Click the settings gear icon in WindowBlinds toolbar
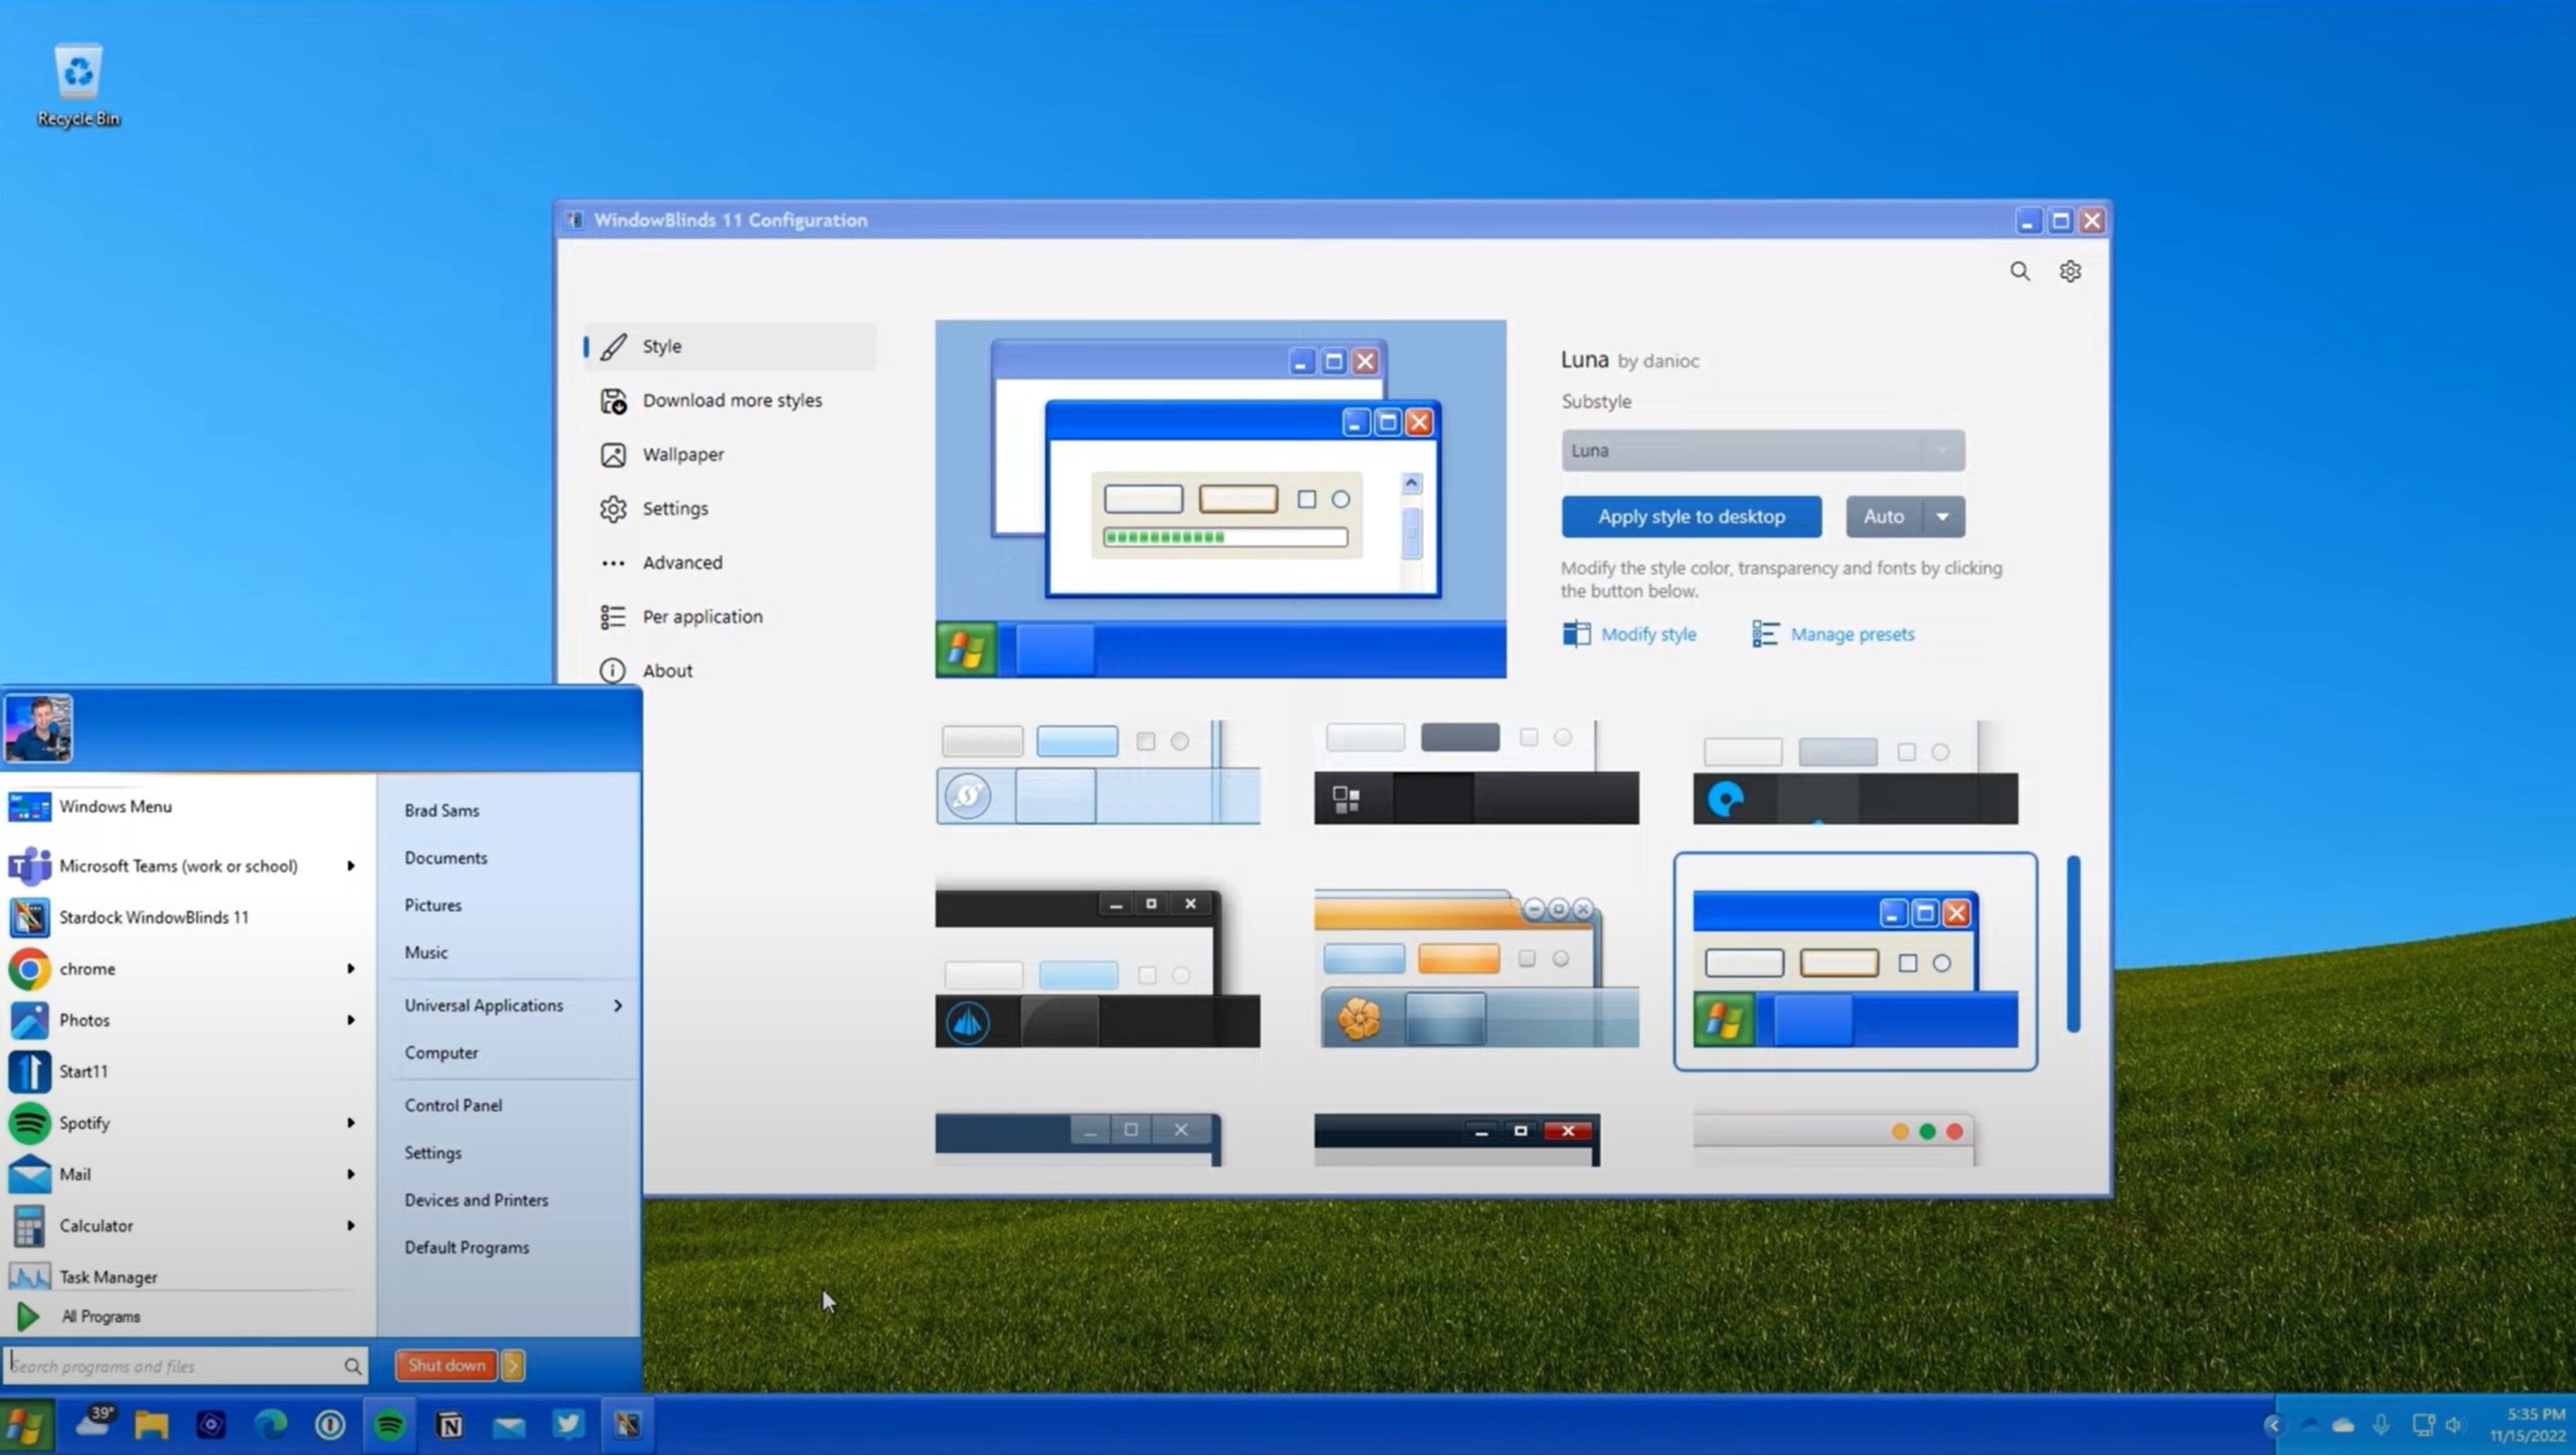2576x1455 pixels. [2070, 269]
